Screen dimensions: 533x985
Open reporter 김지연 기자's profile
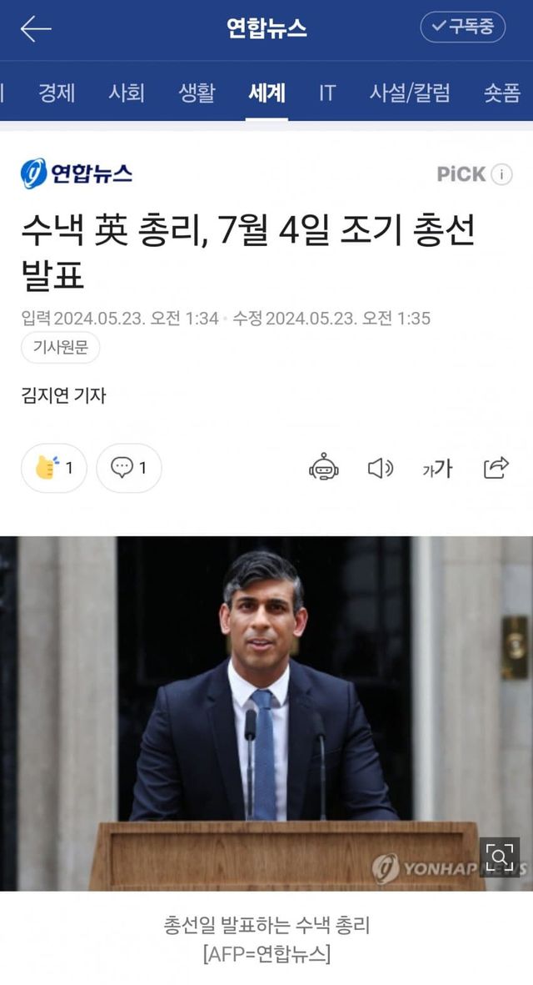(x=63, y=395)
